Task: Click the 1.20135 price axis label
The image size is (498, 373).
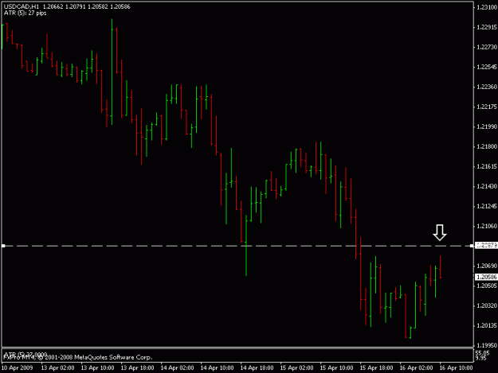Action: [x=487, y=326]
